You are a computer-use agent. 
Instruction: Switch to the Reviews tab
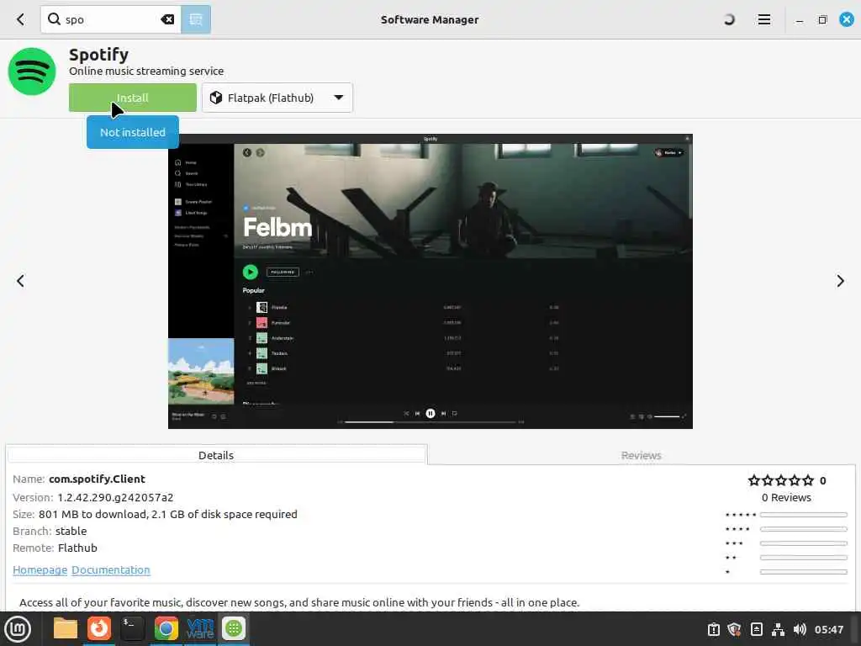tap(641, 455)
